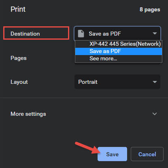Open the Portrait layout dropdown
Image resolution: width=168 pixels, height=168 pixels.
117,82
